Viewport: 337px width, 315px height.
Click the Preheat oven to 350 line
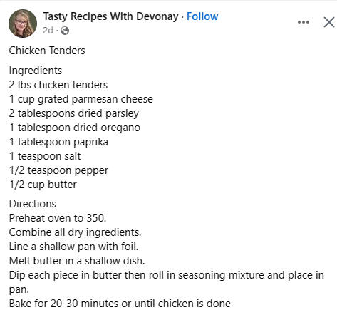click(58, 218)
